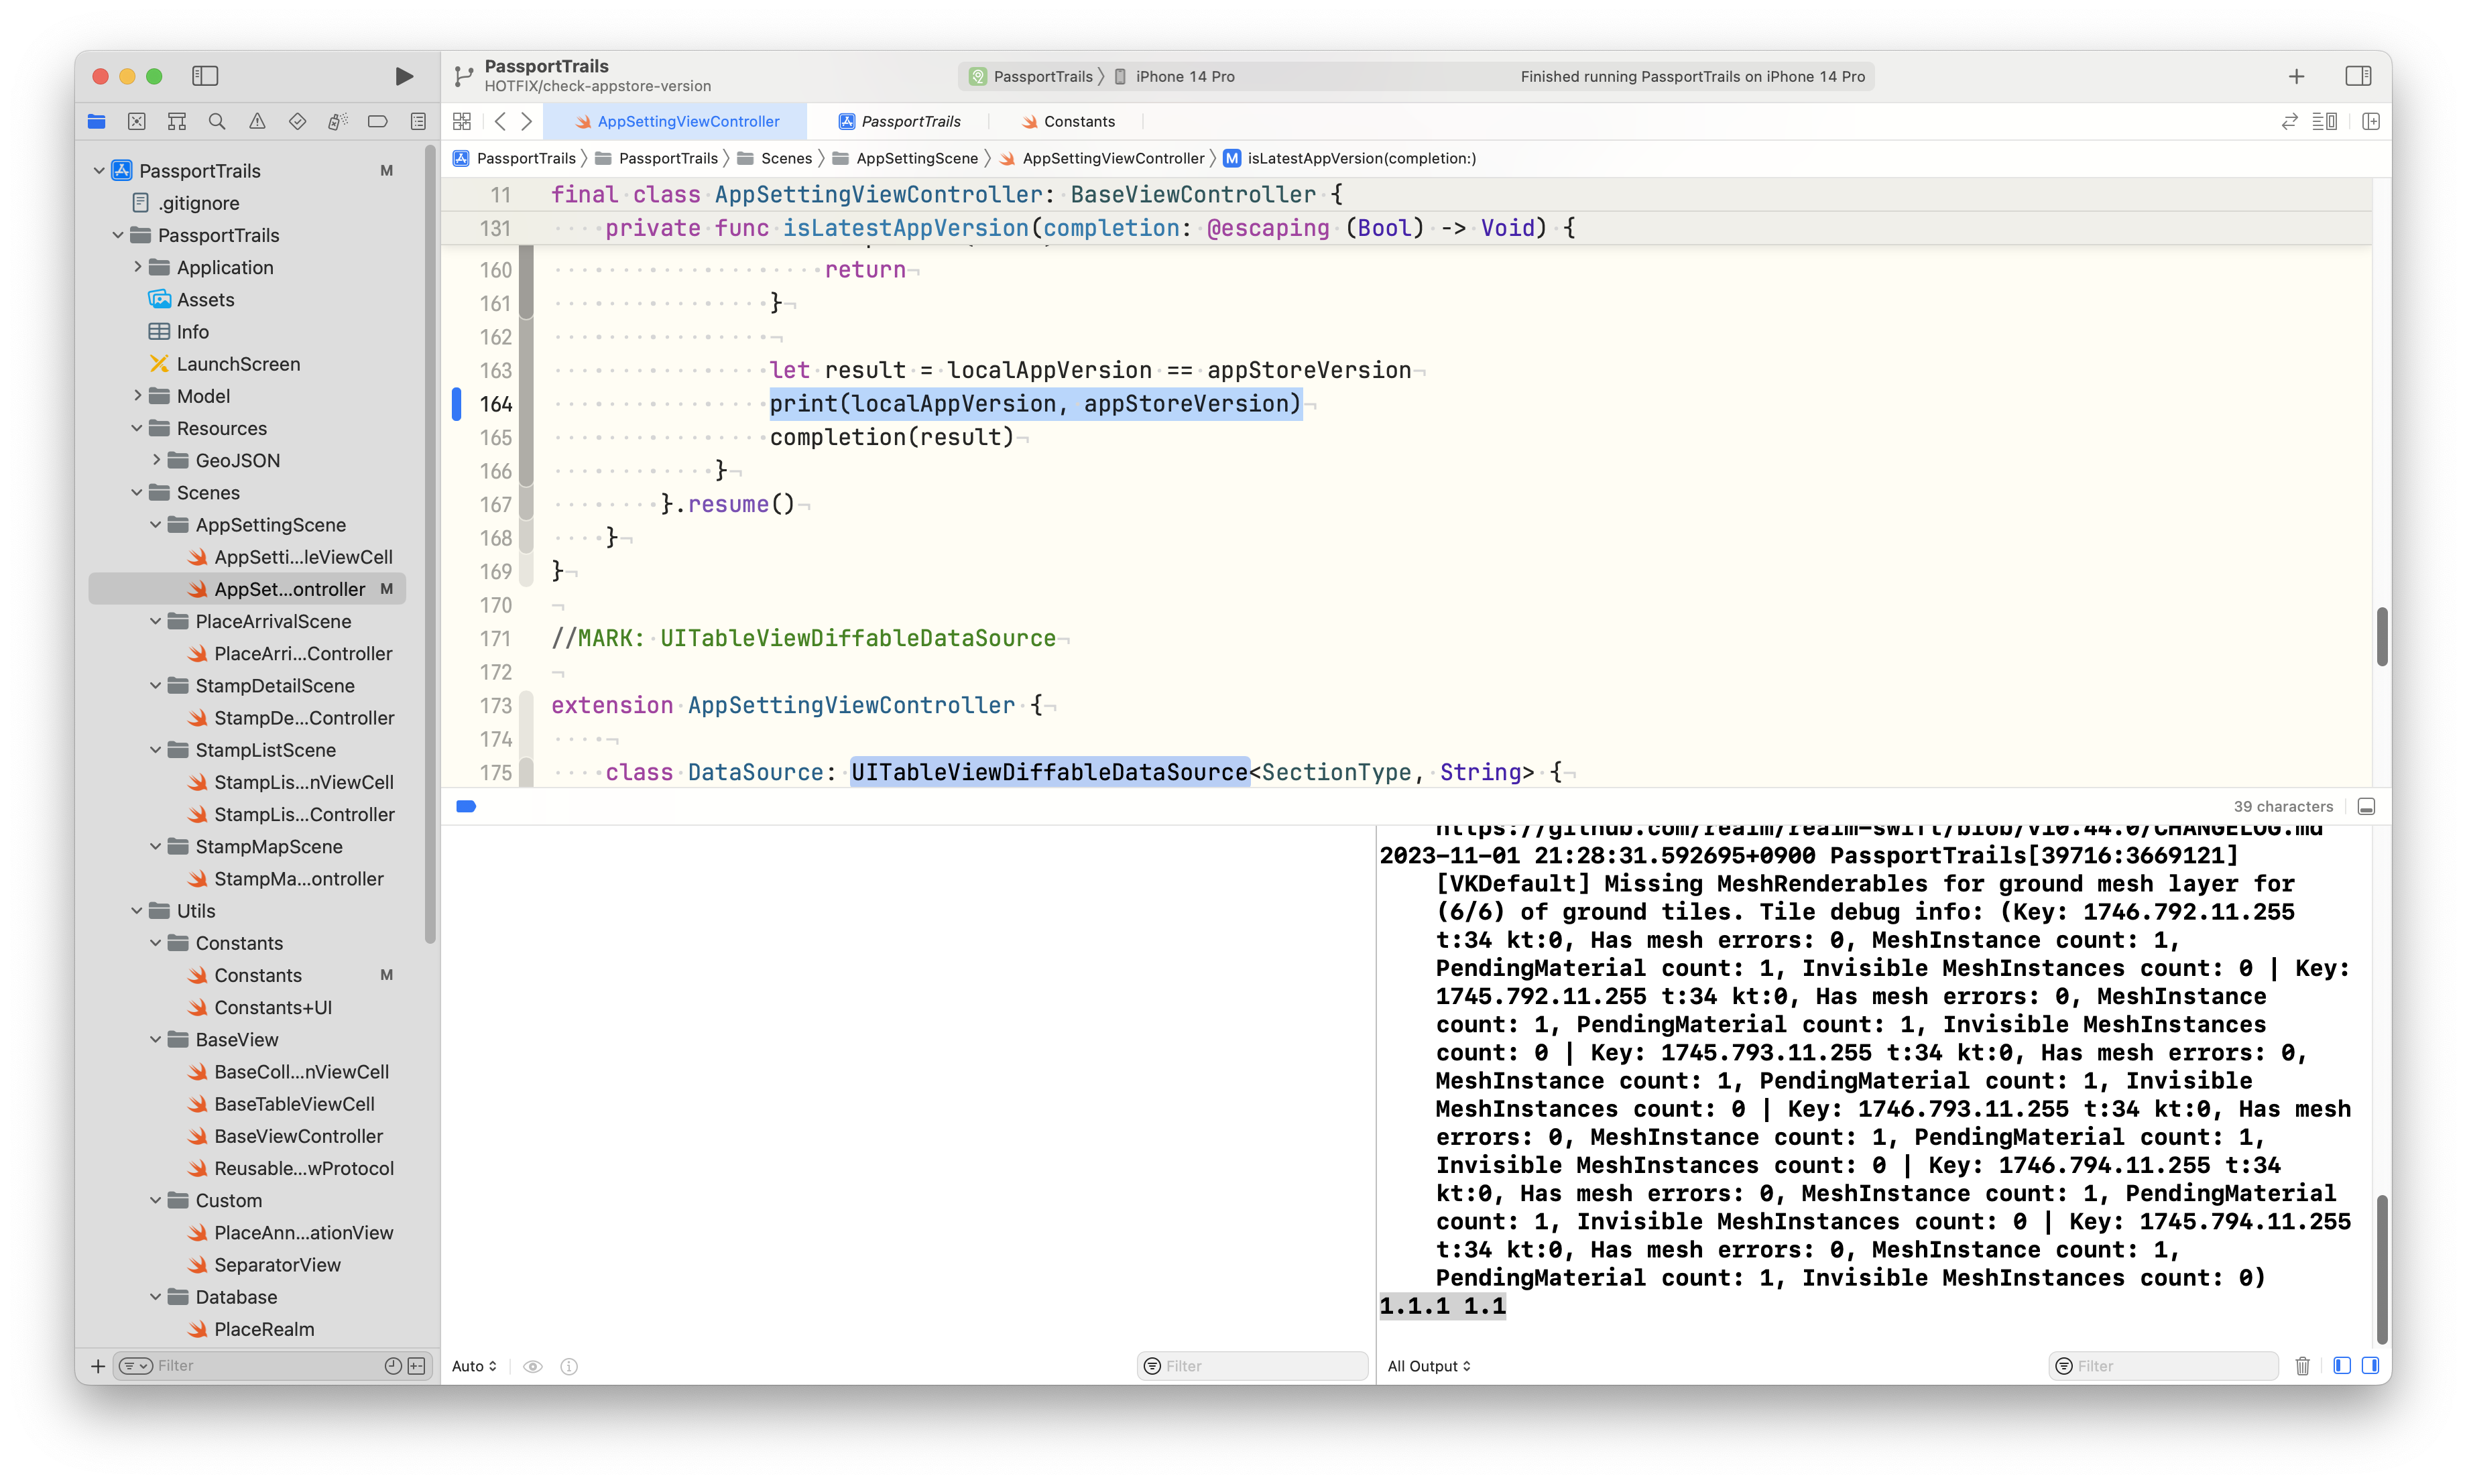Toggle breakpoint activation in debug bar

466,806
